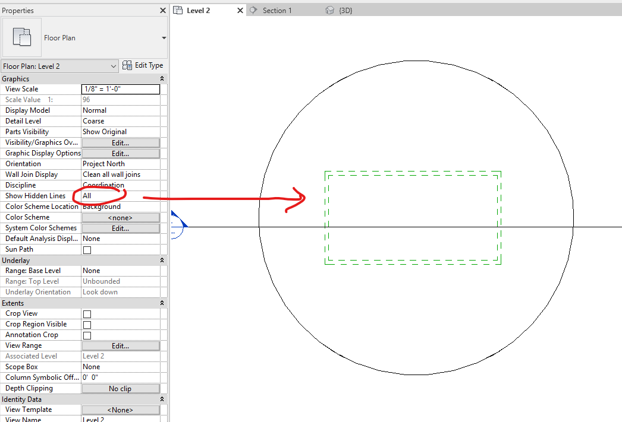The image size is (622, 422).
Task: Click the Depth Clipping No clip button
Action: 121,388
